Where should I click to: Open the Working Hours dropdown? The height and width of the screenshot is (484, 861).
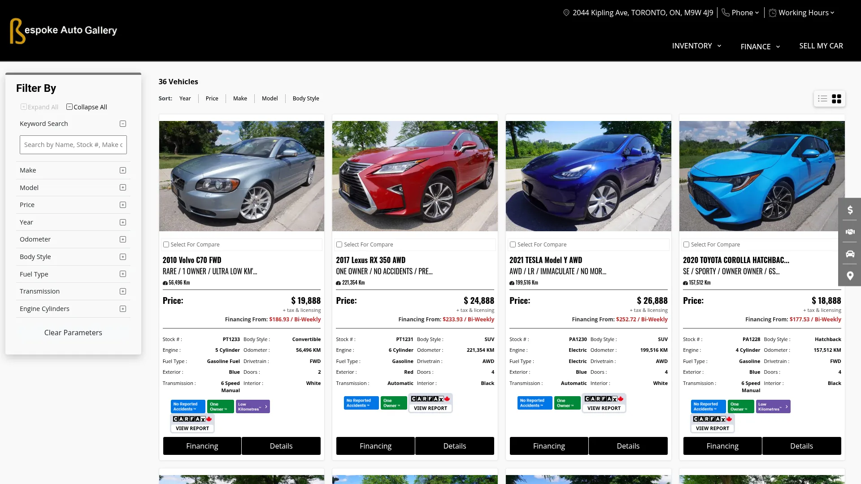click(x=802, y=13)
